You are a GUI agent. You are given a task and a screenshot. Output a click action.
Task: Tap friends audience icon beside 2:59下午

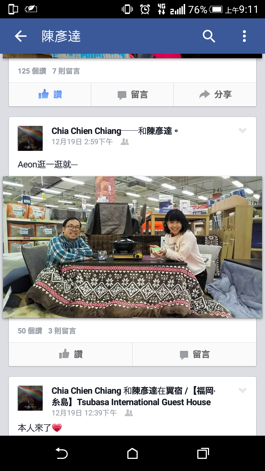tap(125, 142)
